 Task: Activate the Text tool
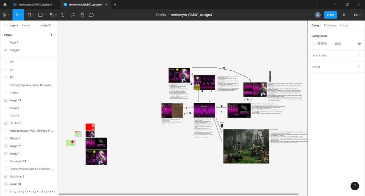click(63, 15)
